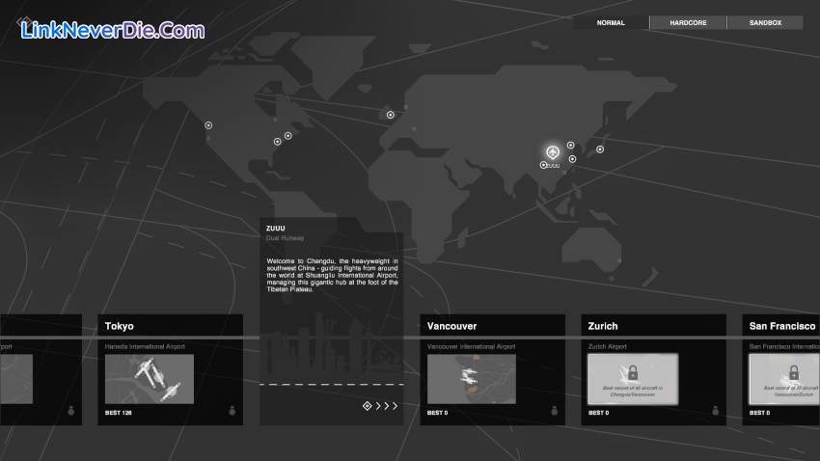Open the Tokyo Haneda runway thumbnail
Screen dimensions: 820x461
coord(150,378)
